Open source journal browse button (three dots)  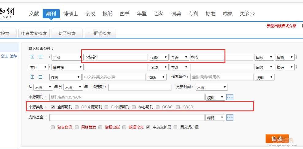pyautogui.click(x=230, y=97)
